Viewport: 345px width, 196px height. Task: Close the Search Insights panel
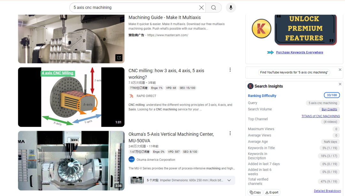[x=340, y=84]
